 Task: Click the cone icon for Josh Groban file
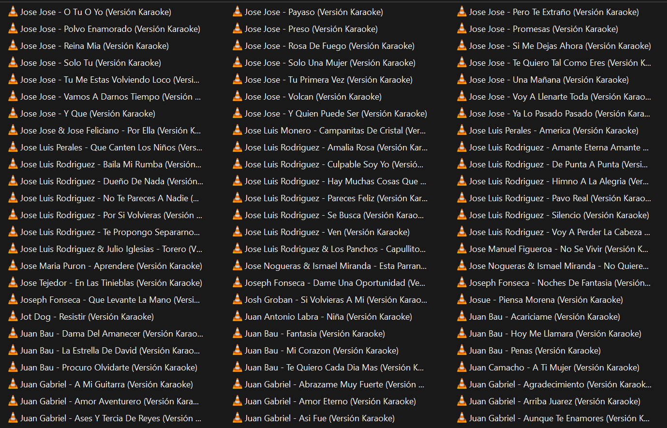click(x=237, y=299)
